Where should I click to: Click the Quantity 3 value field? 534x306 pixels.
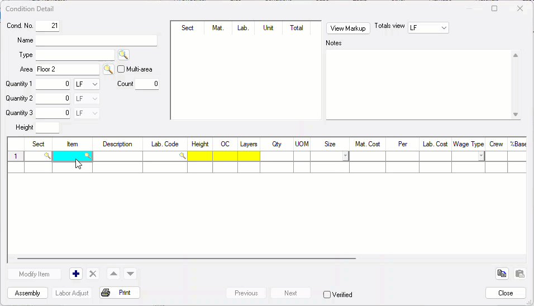tap(53, 113)
